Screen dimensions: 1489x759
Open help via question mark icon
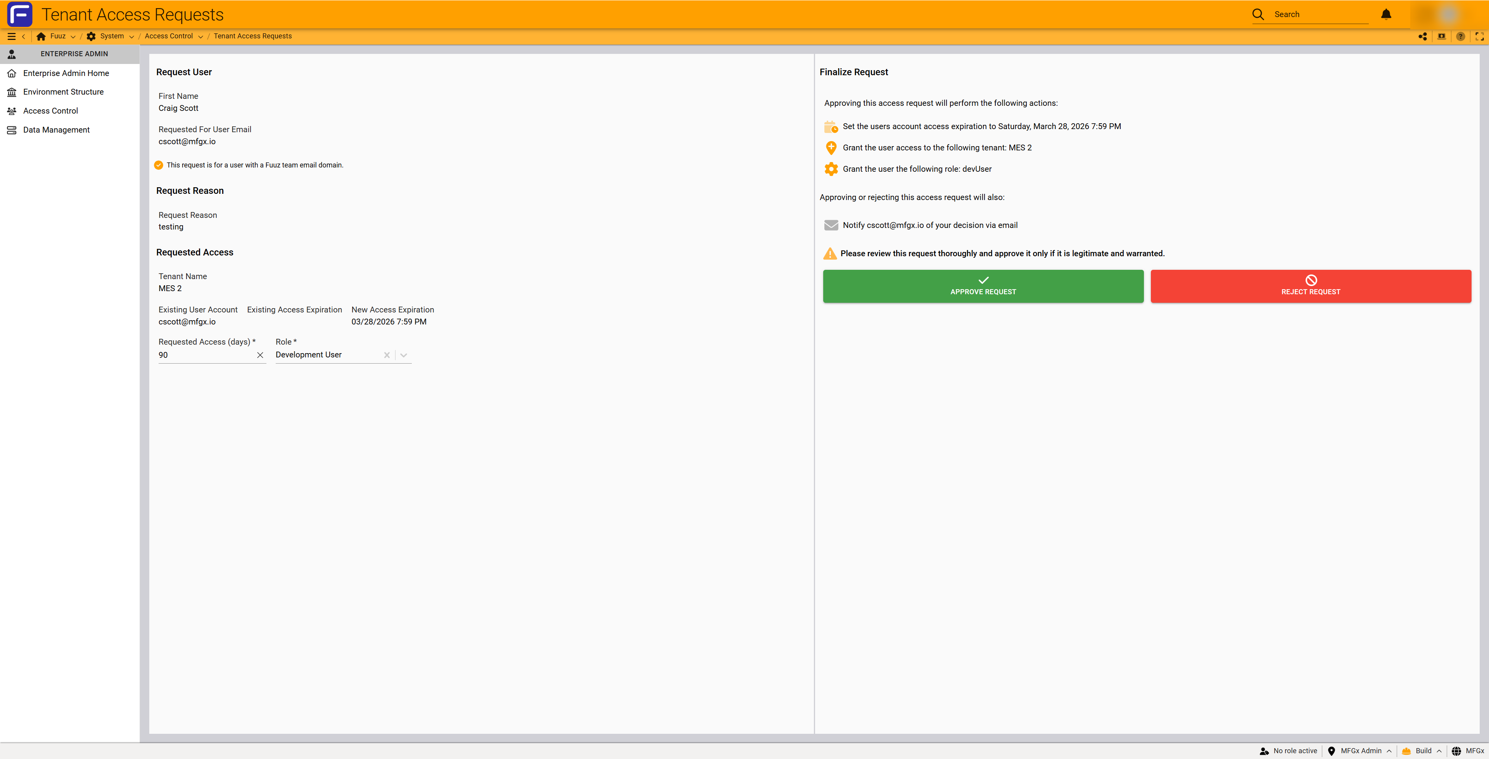(1461, 36)
